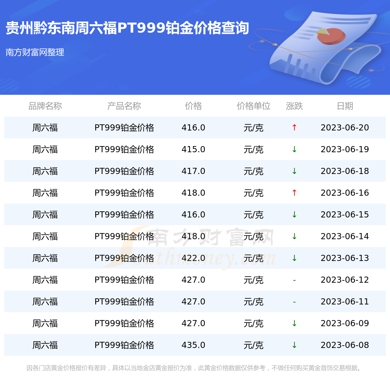Click PT999铂金价格 in the 2023-06-11 row
This screenshot has height=380, width=390.
[124, 302]
